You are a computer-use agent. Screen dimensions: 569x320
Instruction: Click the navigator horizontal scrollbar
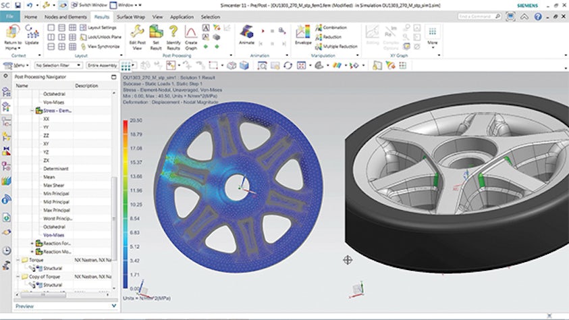click(43, 294)
